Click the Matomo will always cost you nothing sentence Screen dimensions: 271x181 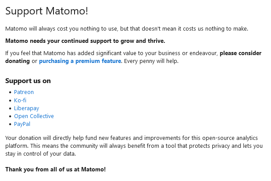point(127,28)
